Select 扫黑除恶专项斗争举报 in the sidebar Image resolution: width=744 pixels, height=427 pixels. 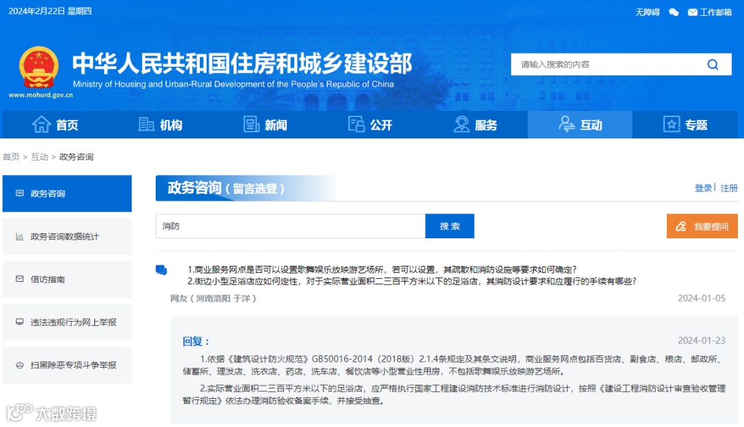[67, 365]
